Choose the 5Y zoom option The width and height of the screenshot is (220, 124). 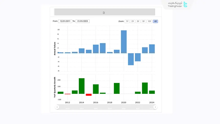coord(144,21)
